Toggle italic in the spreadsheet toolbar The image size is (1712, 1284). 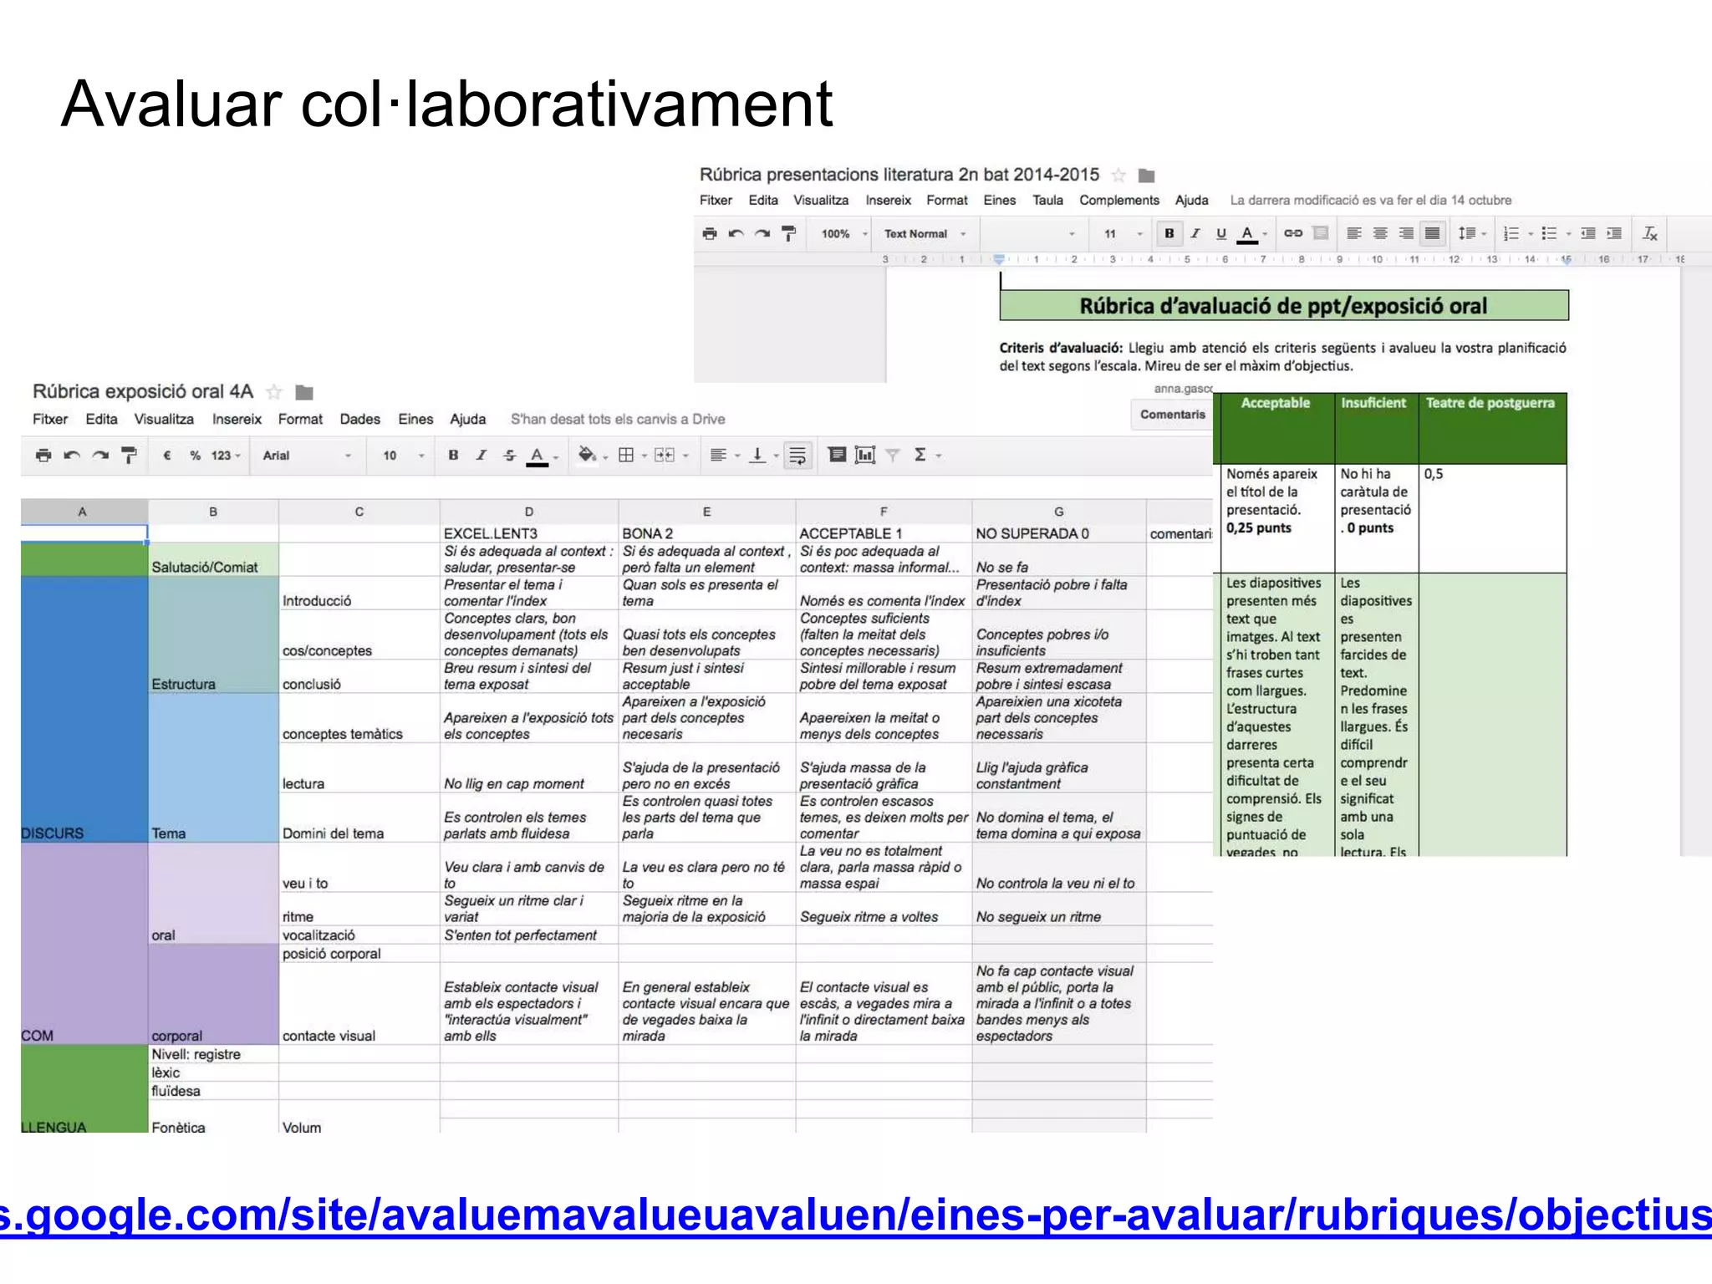(x=481, y=456)
